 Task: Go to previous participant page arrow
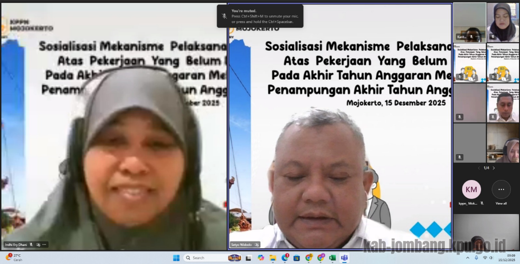tap(479, 168)
